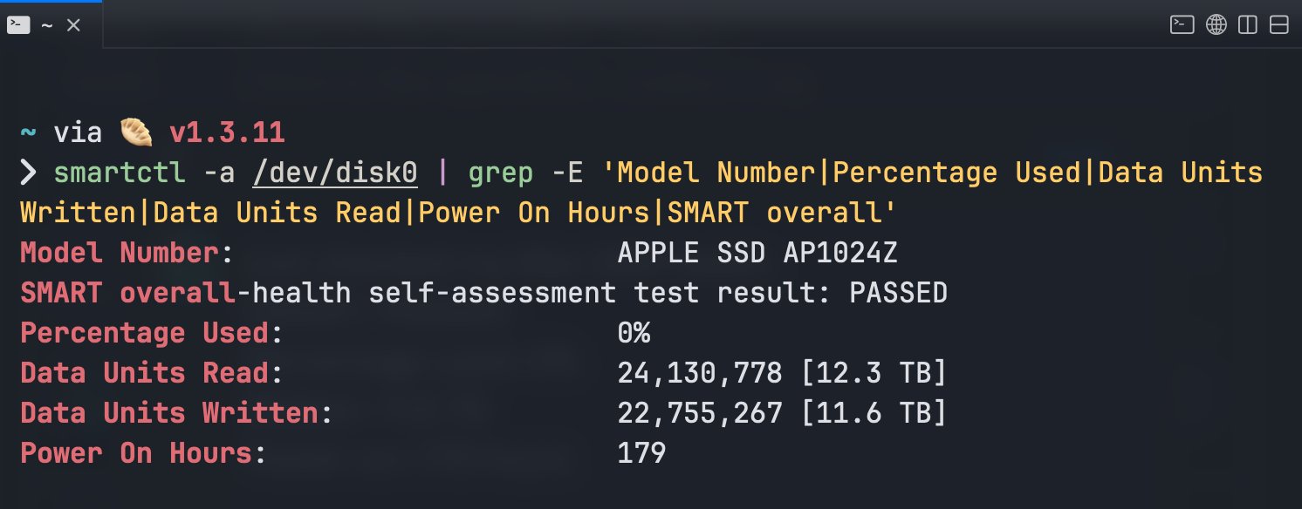1302x509 pixels.
Task: Split the pane vertically using column icon
Action: pyautogui.click(x=1248, y=25)
